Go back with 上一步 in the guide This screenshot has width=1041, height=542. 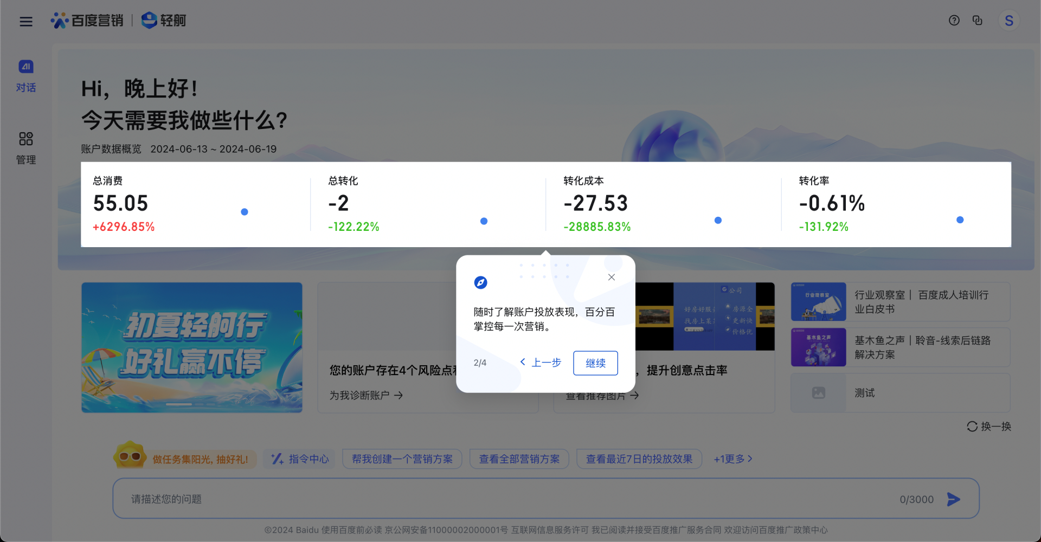[541, 363]
